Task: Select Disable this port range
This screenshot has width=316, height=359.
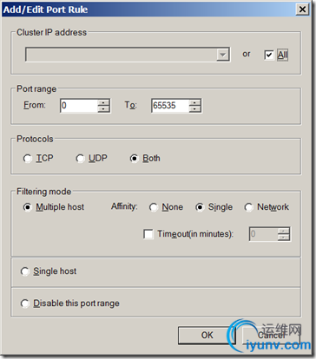Action: (25, 304)
